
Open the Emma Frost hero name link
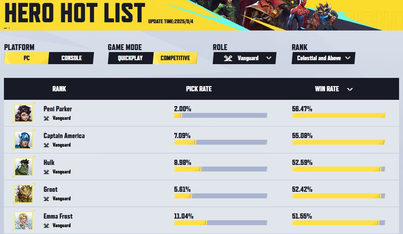[x=58, y=216]
